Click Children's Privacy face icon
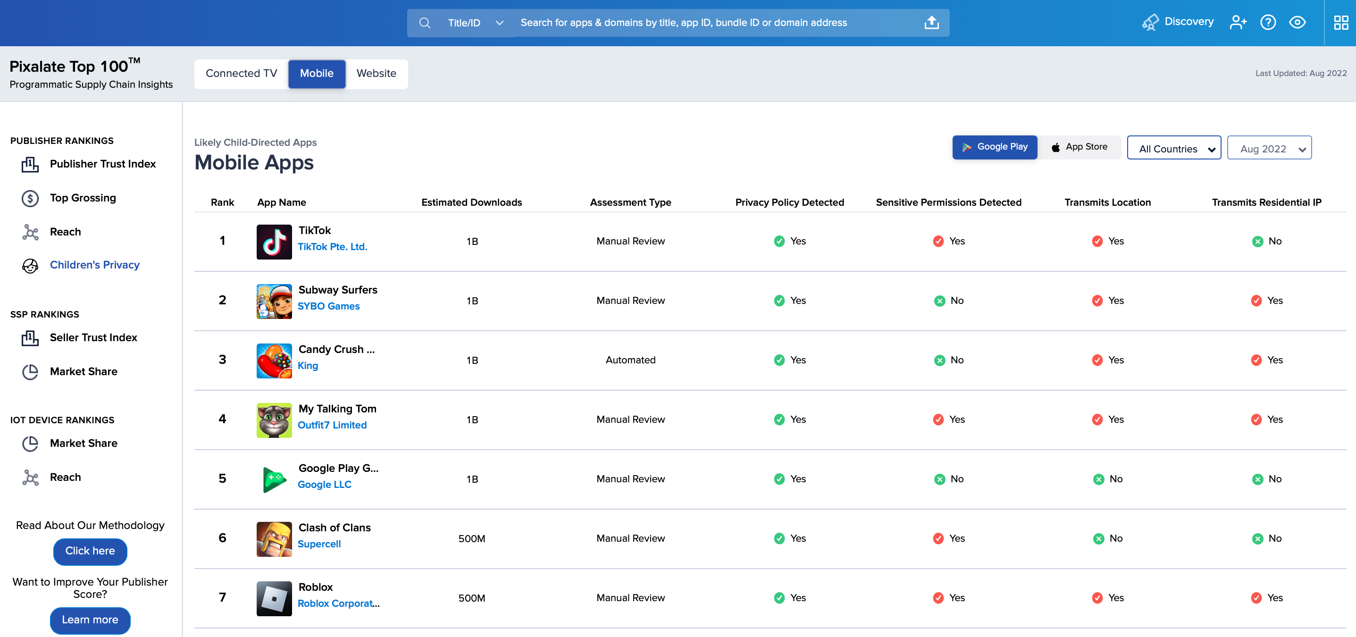Viewport: 1356px width, 637px height. click(x=30, y=265)
